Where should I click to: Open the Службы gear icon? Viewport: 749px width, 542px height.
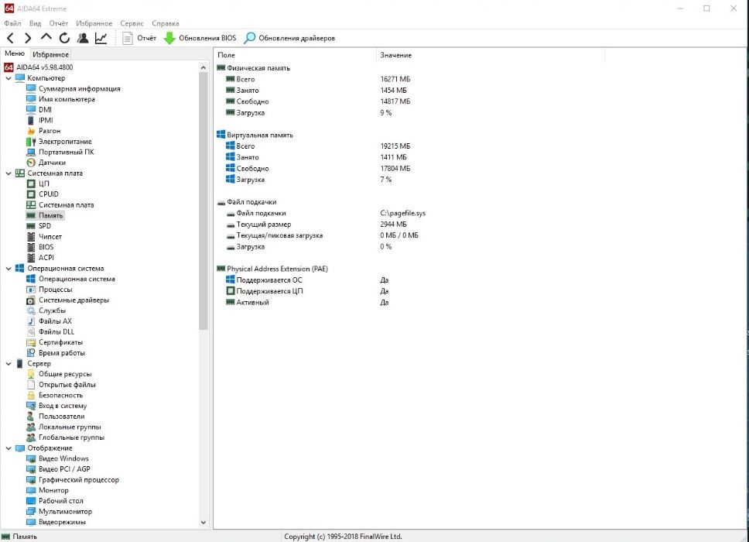click(31, 310)
